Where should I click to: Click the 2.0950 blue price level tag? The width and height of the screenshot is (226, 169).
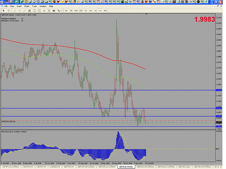click(219, 108)
